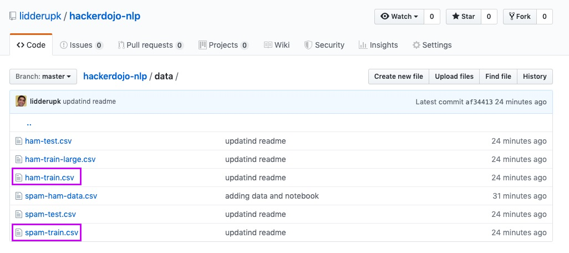
Task: Open the repository Settings tab
Action: [432, 45]
